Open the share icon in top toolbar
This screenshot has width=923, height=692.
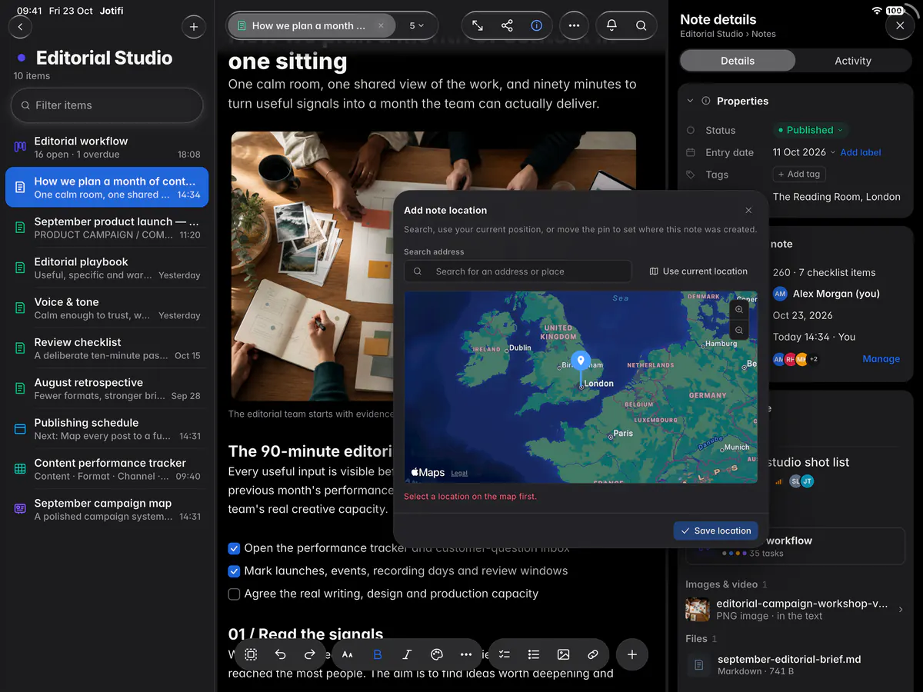[x=507, y=25]
